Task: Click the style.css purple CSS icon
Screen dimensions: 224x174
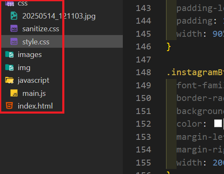Action: (x=14, y=41)
